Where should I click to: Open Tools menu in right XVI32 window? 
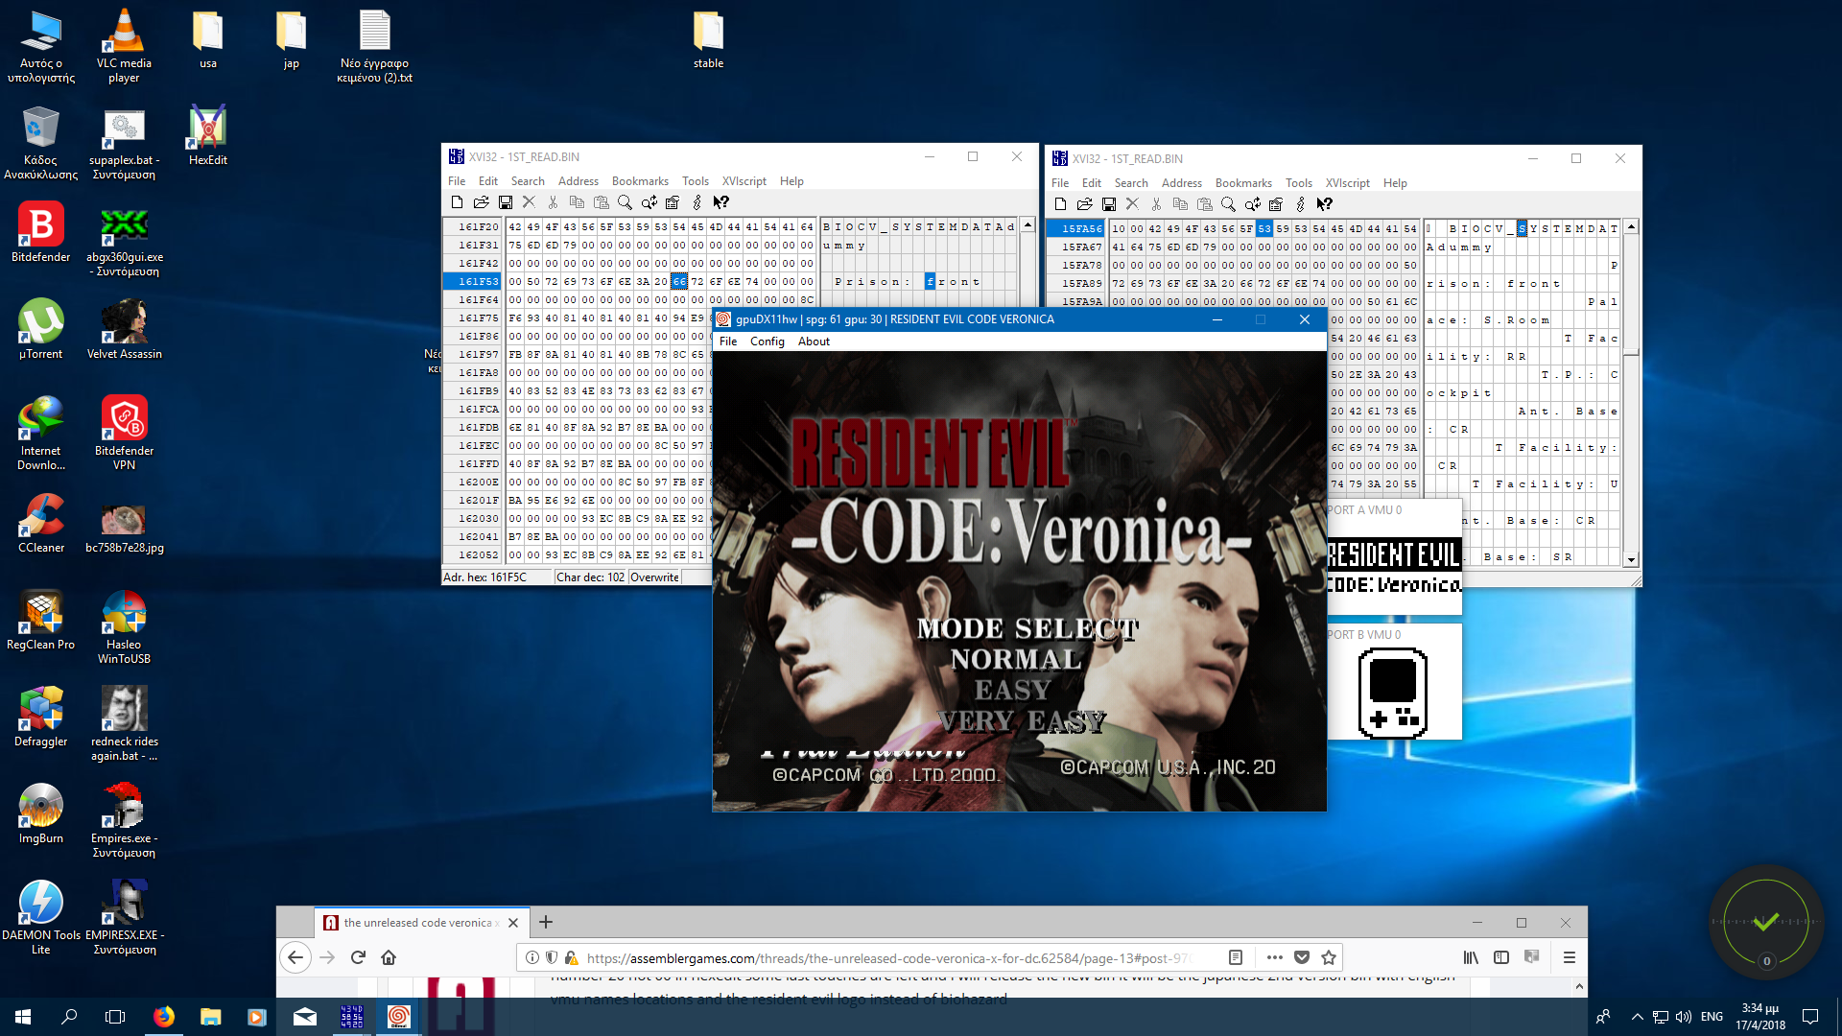pos(1299,183)
